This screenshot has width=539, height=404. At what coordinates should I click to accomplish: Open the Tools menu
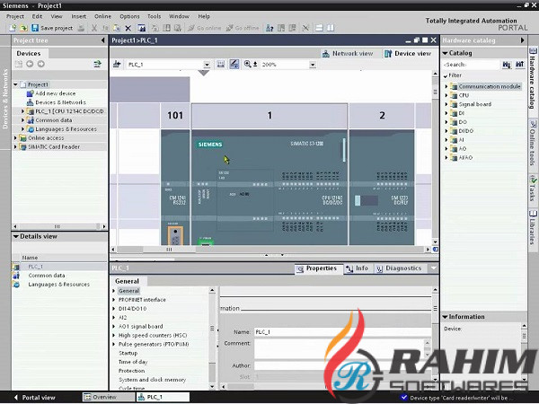[x=154, y=16]
